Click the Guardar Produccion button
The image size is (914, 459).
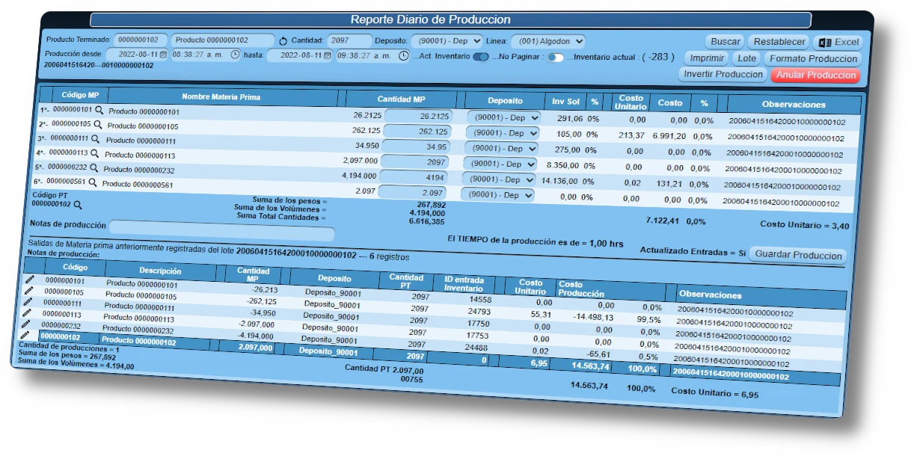[797, 255]
